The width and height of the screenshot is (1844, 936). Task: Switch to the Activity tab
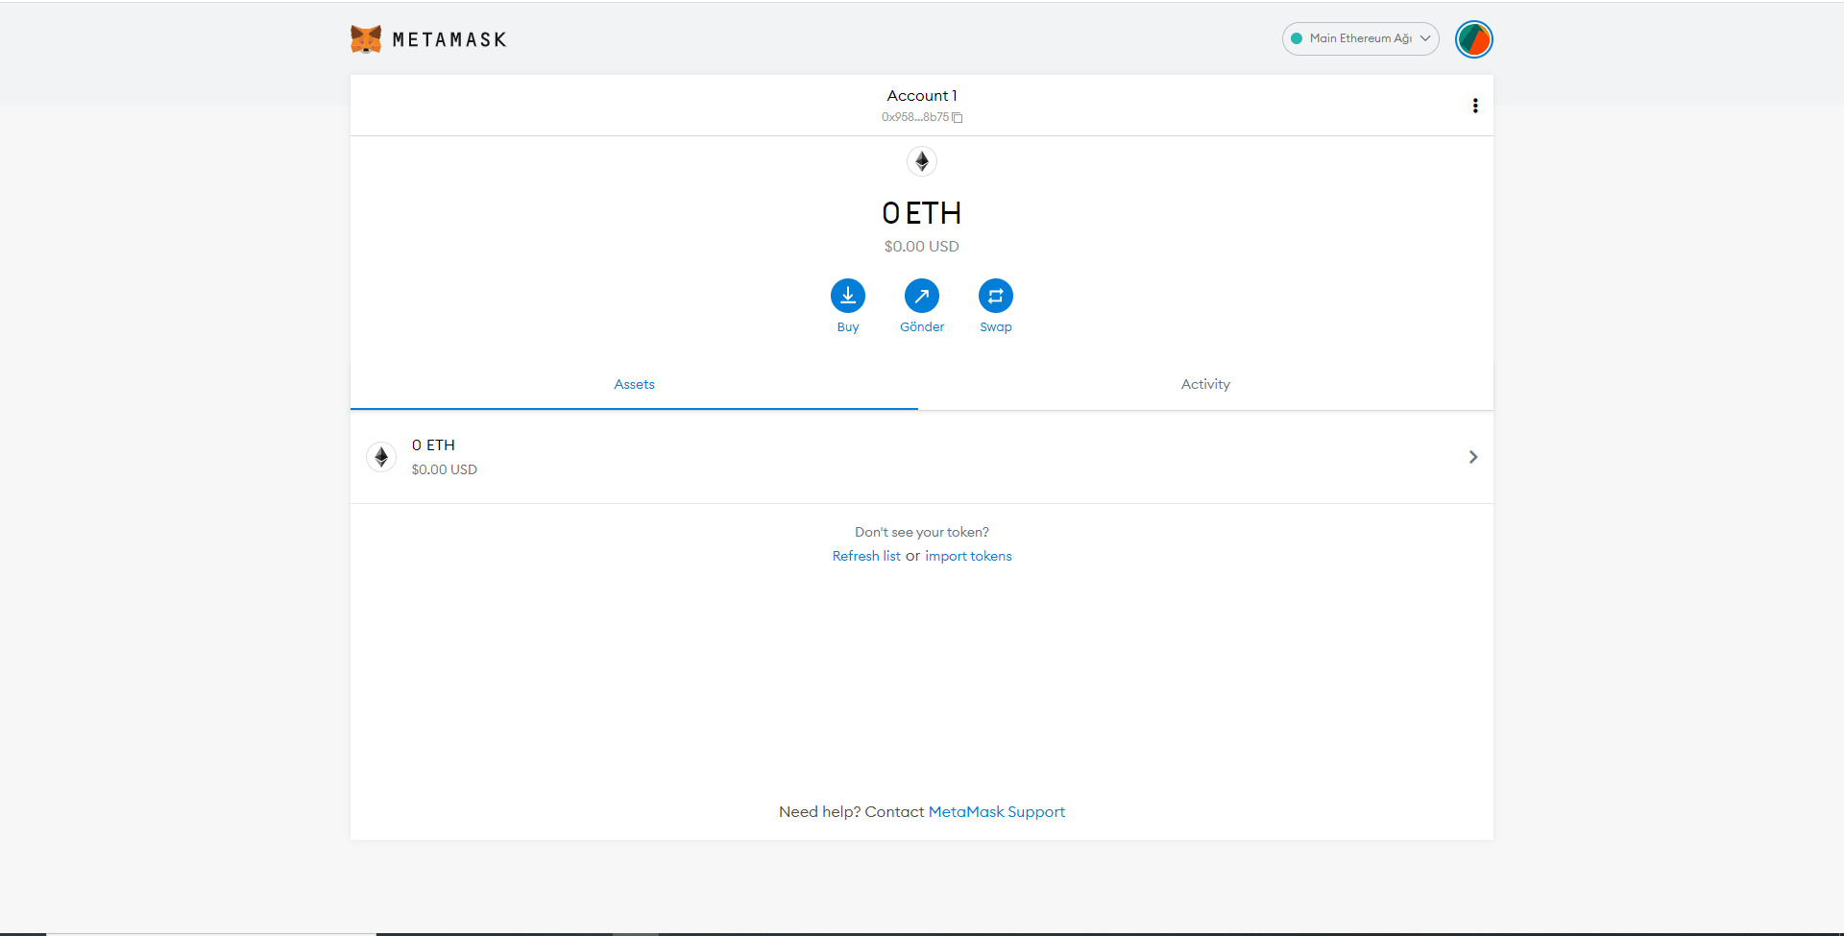1205,384
